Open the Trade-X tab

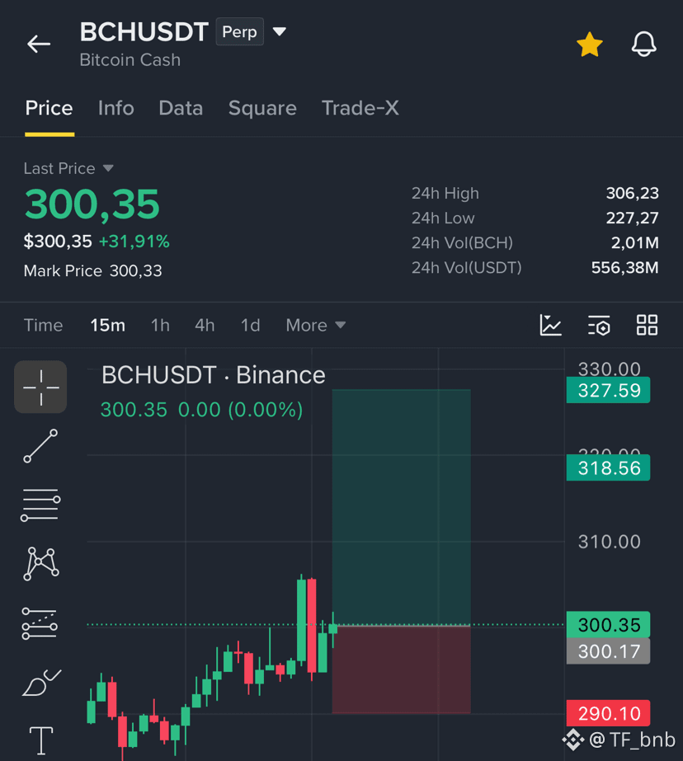click(x=360, y=108)
